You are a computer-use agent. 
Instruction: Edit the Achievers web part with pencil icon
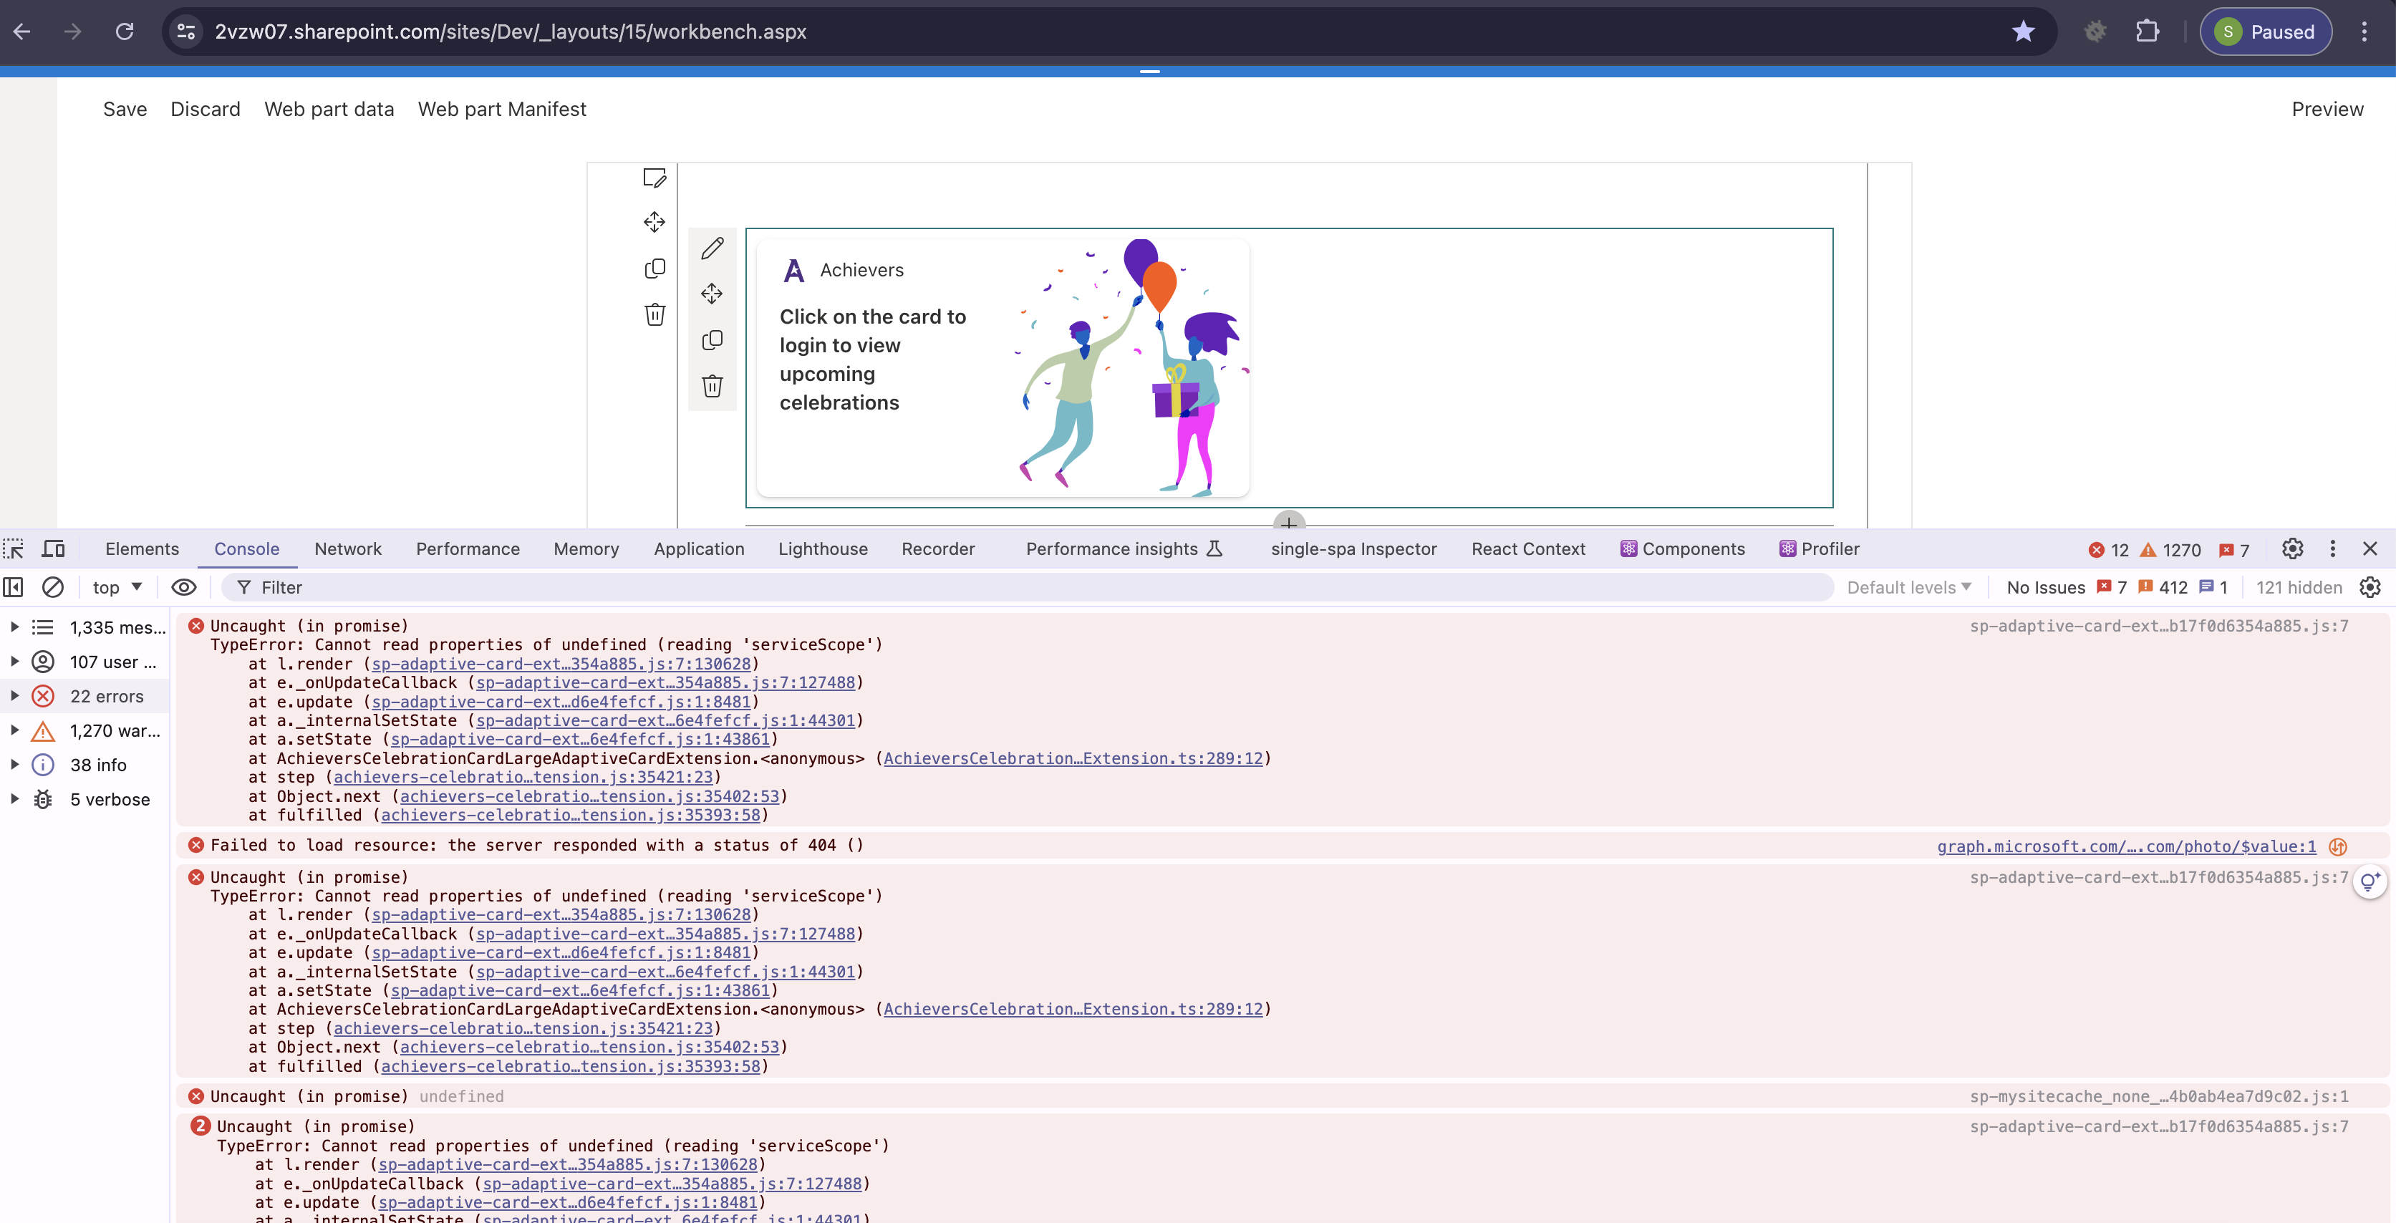click(x=712, y=247)
